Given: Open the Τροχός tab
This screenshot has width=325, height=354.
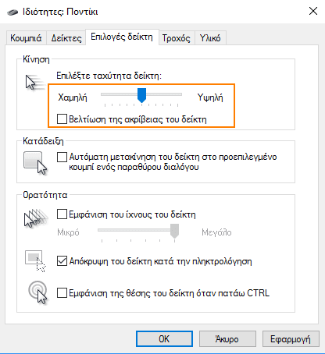Looking at the screenshot, I should point(177,38).
